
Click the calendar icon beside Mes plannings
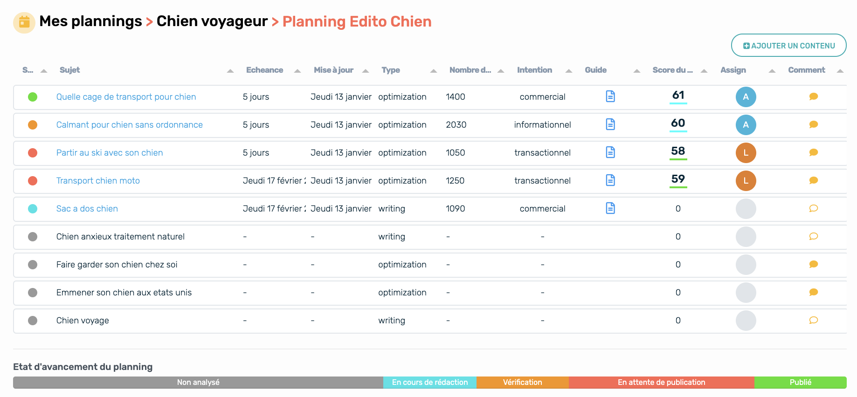[24, 22]
